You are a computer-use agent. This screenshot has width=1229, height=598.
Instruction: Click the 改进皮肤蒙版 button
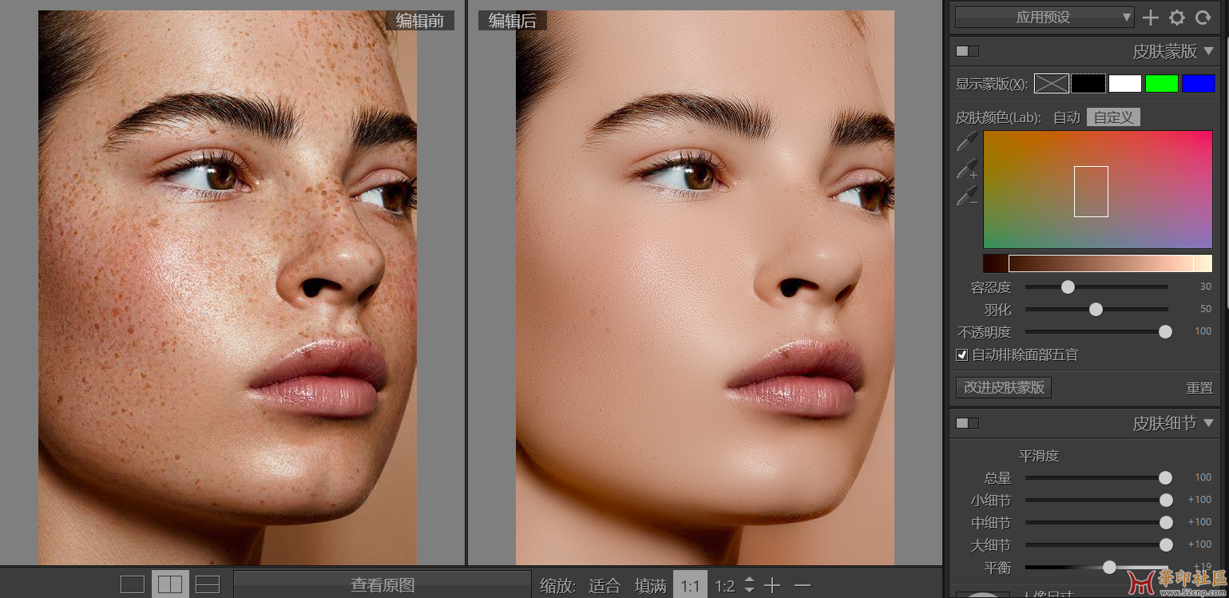pos(1004,387)
